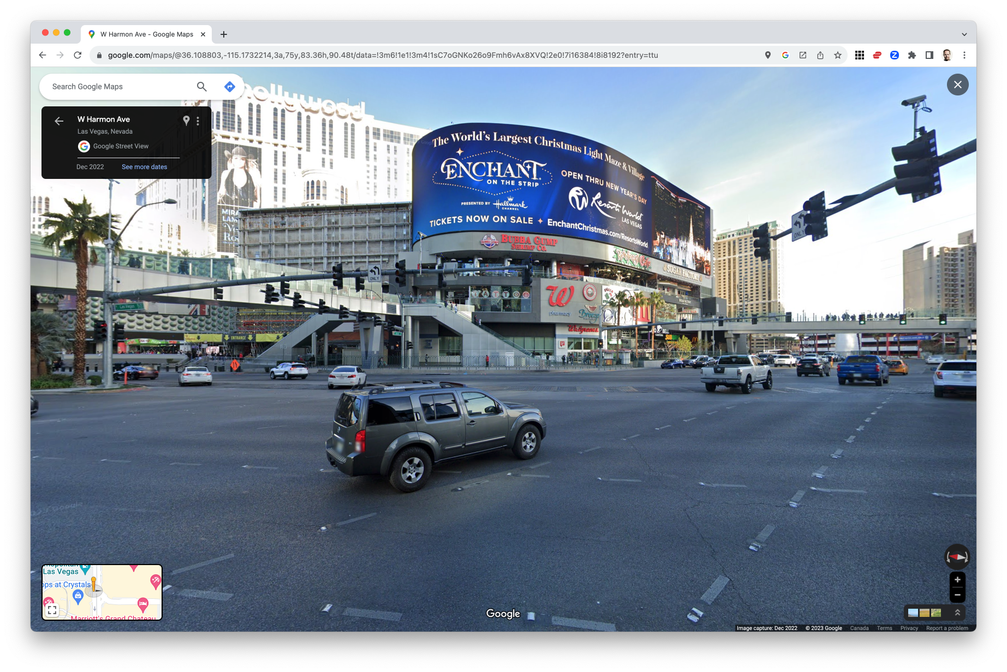Image resolution: width=1007 pixels, height=672 pixels.
Task: Click the minimap thumbnail
Action: pyautogui.click(x=102, y=592)
